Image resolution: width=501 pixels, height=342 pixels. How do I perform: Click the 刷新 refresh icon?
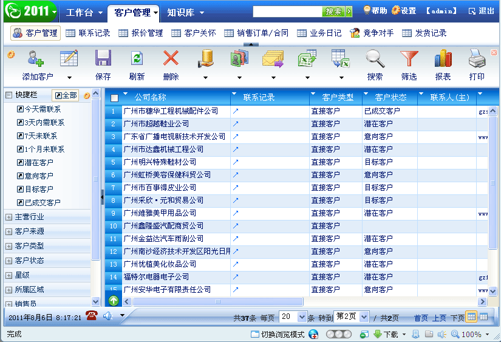[137, 58]
